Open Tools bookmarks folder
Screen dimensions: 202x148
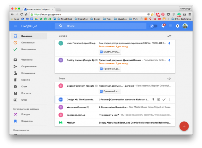click(107, 19)
